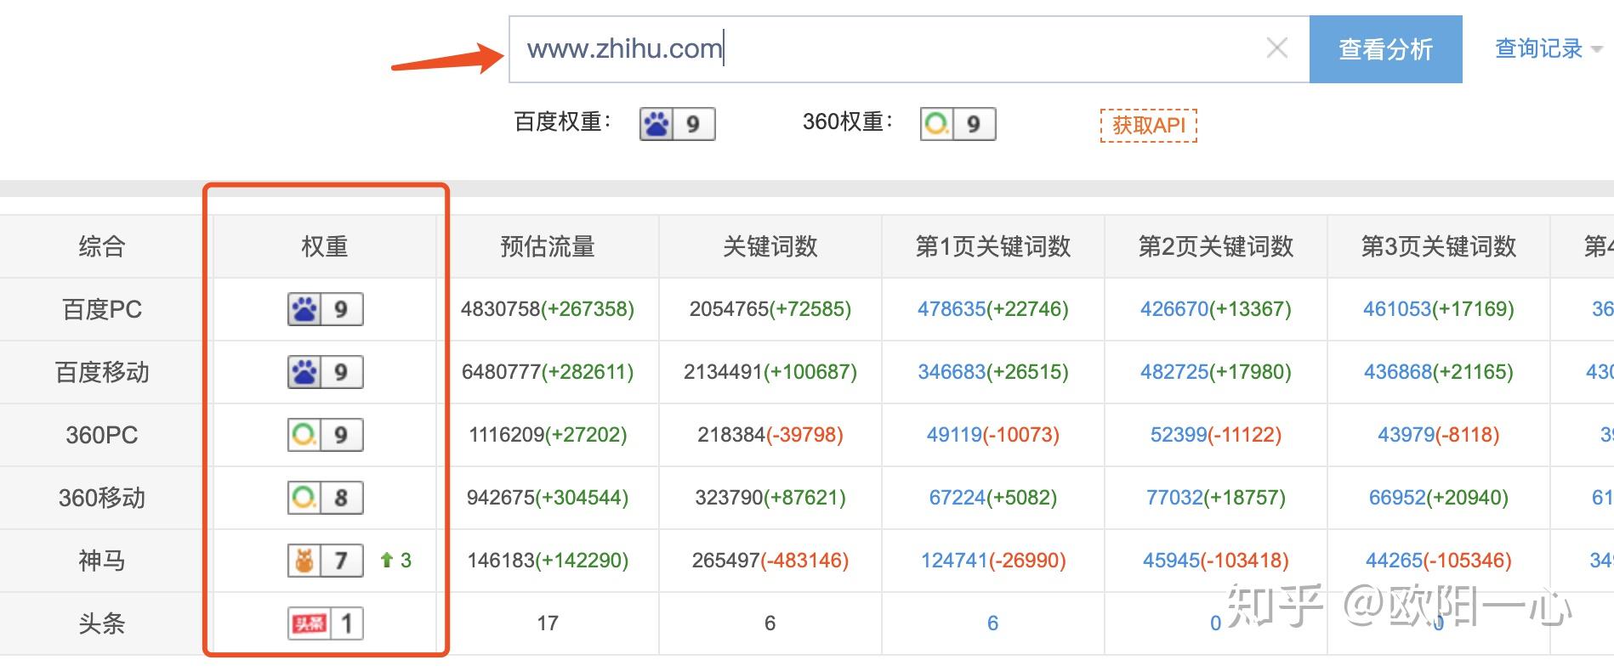Click the 权重 column header
This screenshot has width=1614, height=671.
tap(325, 246)
